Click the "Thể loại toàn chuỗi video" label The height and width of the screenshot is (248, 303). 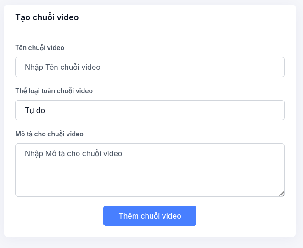tap(54, 91)
